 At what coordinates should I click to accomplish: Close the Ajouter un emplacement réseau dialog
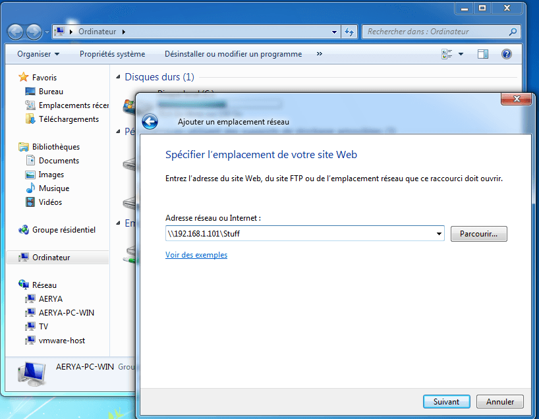pyautogui.click(x=517, y=99)
